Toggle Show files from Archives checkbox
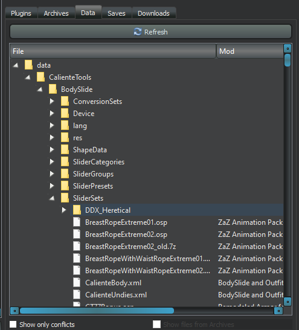 pos(156,324)
